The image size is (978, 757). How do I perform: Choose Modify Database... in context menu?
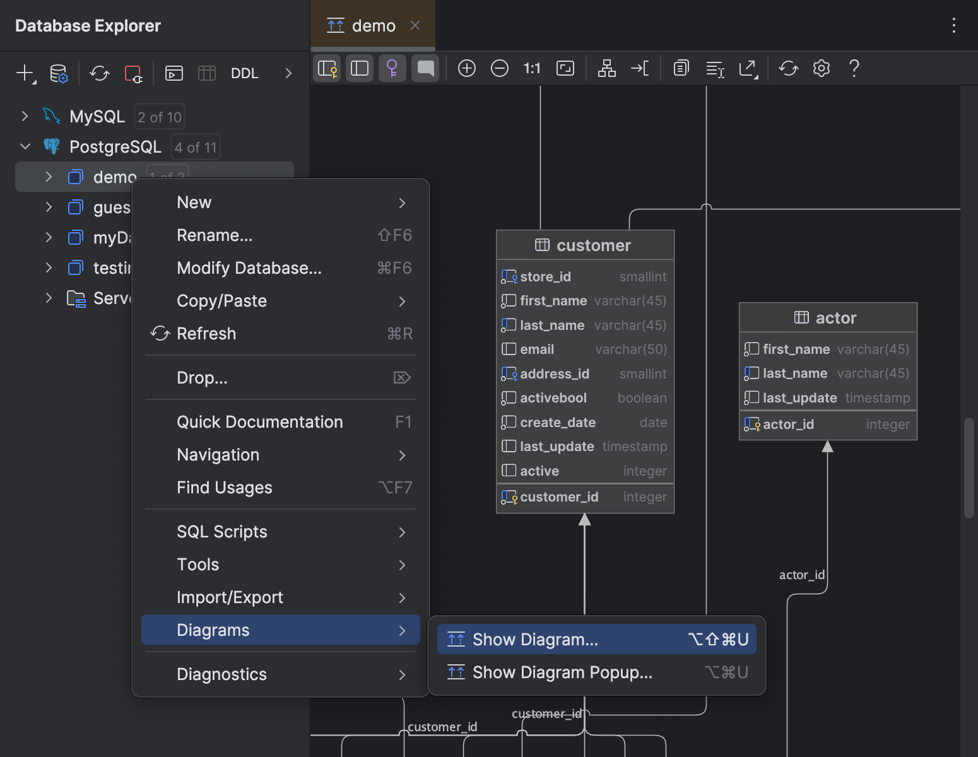click(249, 268)
